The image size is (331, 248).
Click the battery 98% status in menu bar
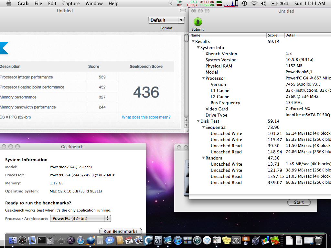[x=280, y=3]
